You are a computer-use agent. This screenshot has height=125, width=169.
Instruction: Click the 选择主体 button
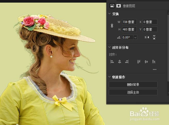coord(133,92)
